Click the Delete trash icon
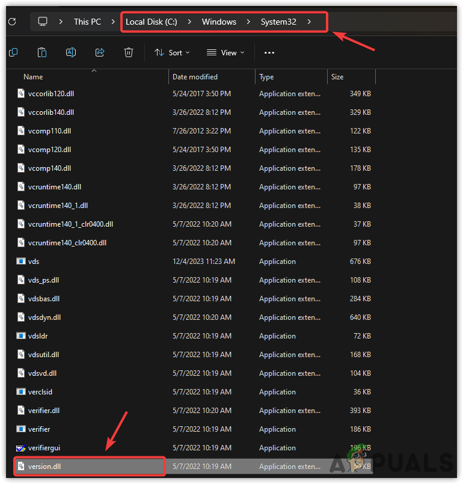The height and width of the screenshot is (484, 463). pos(129,52)
